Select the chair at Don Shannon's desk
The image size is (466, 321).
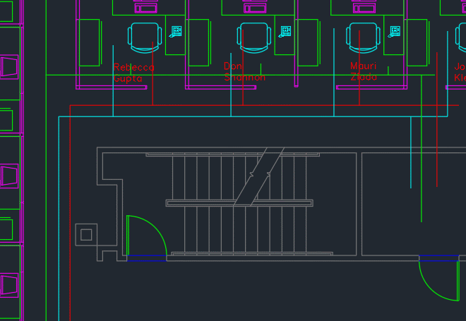click(253, 37)
